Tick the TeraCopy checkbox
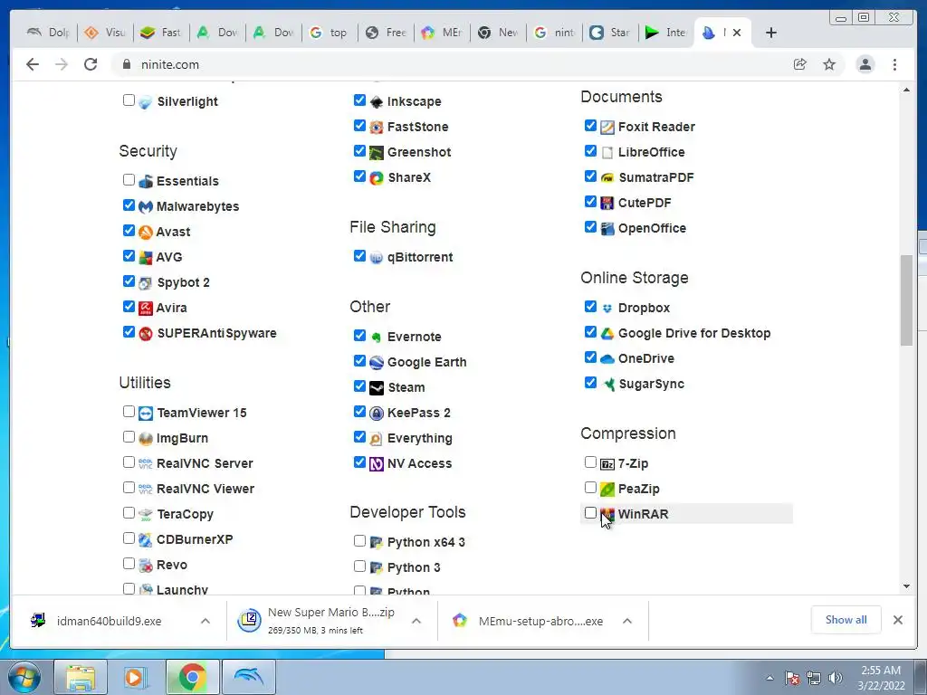The width and height of the screenshot is (927, 695). click(x=129, y=512)
